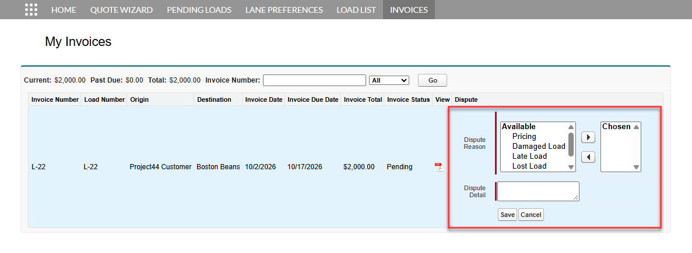This screenshot has width=692, height=253.
Task: Click the Origin column header
Action: pyautogui.click(x=139, y=99)
